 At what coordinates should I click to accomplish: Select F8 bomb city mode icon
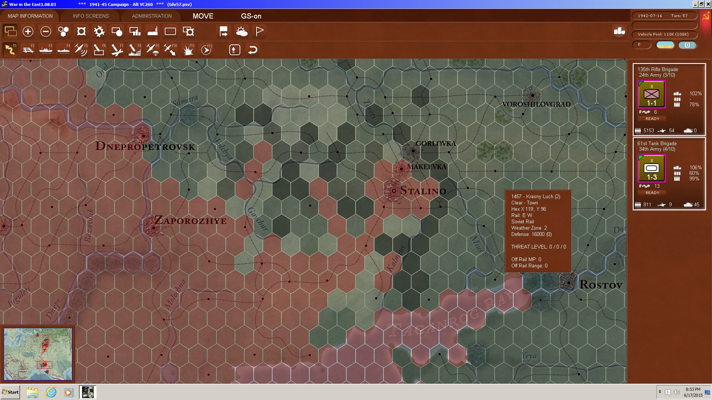pyautogui.click(x=135, y=50)
